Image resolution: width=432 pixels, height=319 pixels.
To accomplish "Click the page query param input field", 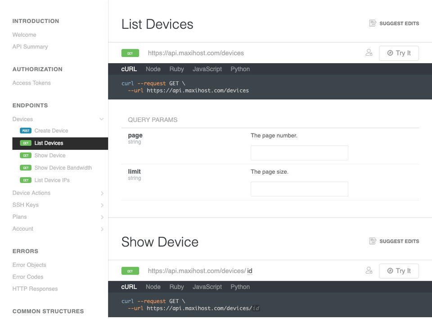I will [x=299, y=153].
